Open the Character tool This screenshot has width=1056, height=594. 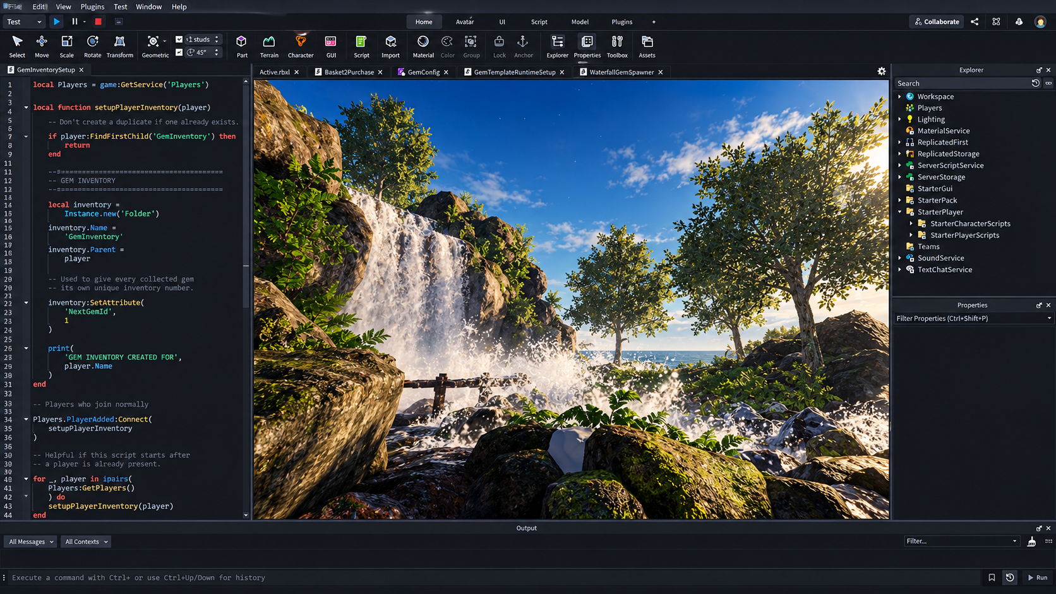click(301, 46)
